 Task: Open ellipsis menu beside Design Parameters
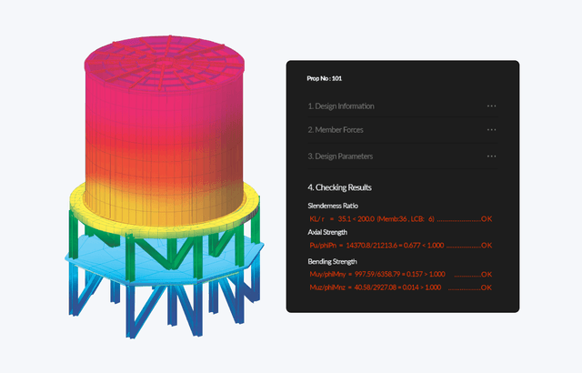coord(491,156)
